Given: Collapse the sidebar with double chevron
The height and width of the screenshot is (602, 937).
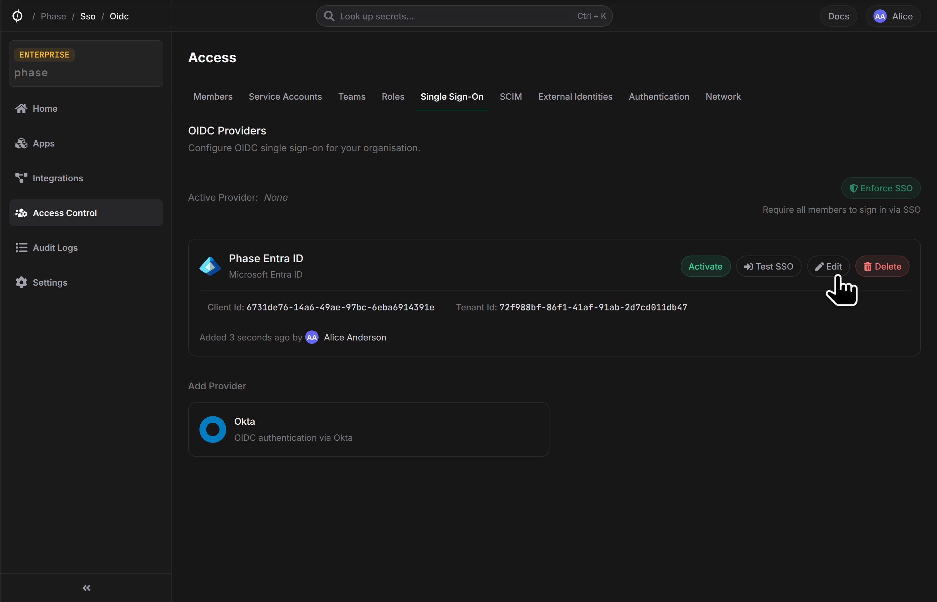Looking at the screenshot, I should [86, 588].
